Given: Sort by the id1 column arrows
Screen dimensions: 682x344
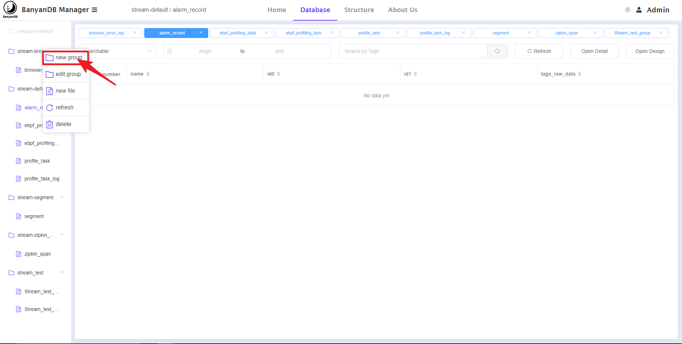Looking at the screenshot, I should pyautogui.click(x=415, y=74).
